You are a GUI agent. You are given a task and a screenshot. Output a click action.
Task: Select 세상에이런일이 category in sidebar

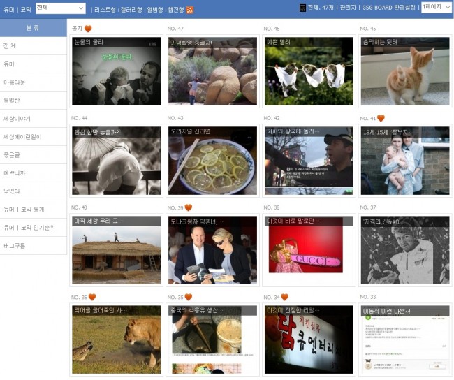[x=34, y=137]
